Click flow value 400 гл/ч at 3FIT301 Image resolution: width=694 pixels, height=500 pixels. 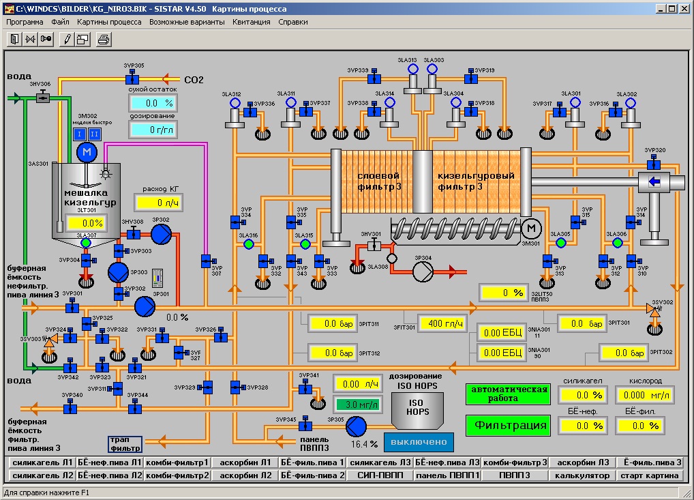[442, 324]
